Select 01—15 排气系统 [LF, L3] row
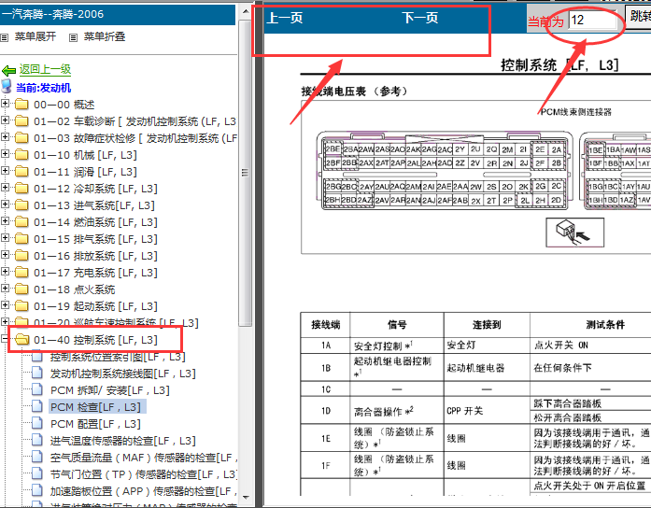 point(95,239)
